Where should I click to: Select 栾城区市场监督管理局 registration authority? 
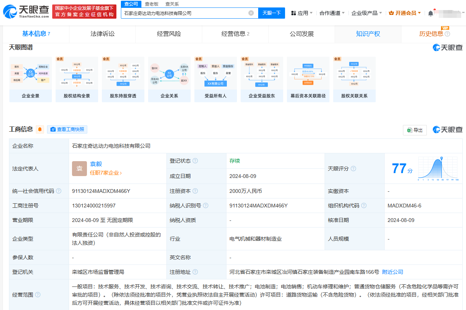coord(98,272)
